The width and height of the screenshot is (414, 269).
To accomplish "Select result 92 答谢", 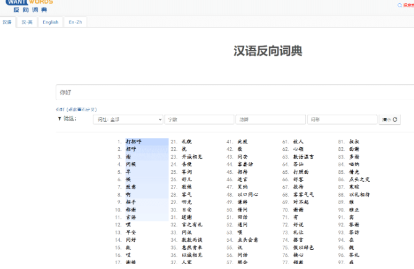I will tap(354, 225).
